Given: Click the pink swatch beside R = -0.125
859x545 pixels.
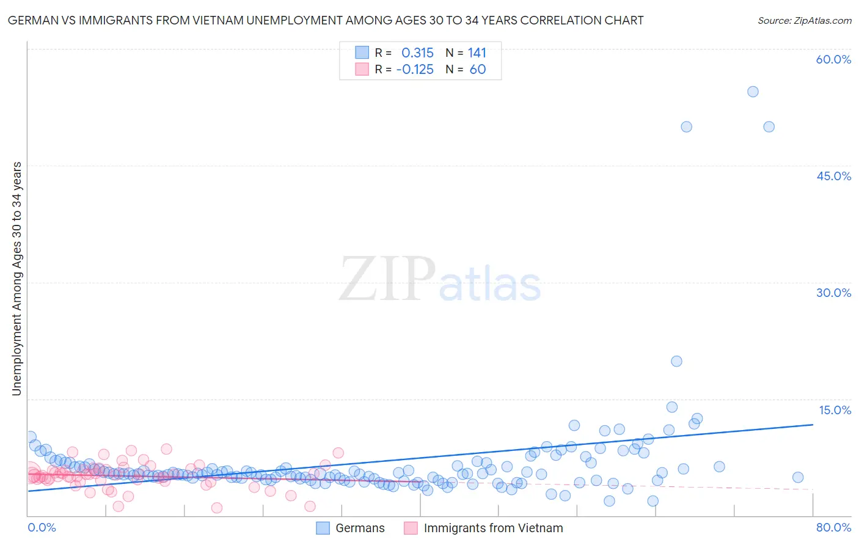Looking at the screenshot, I should click(x=362, y=69).
